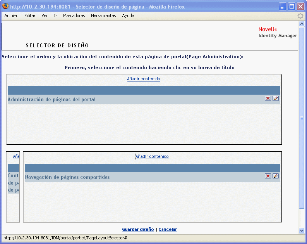Edit the Navegación de páginas compartidas portlet
This screenshot has height=244, width=307.
[276, 176]
